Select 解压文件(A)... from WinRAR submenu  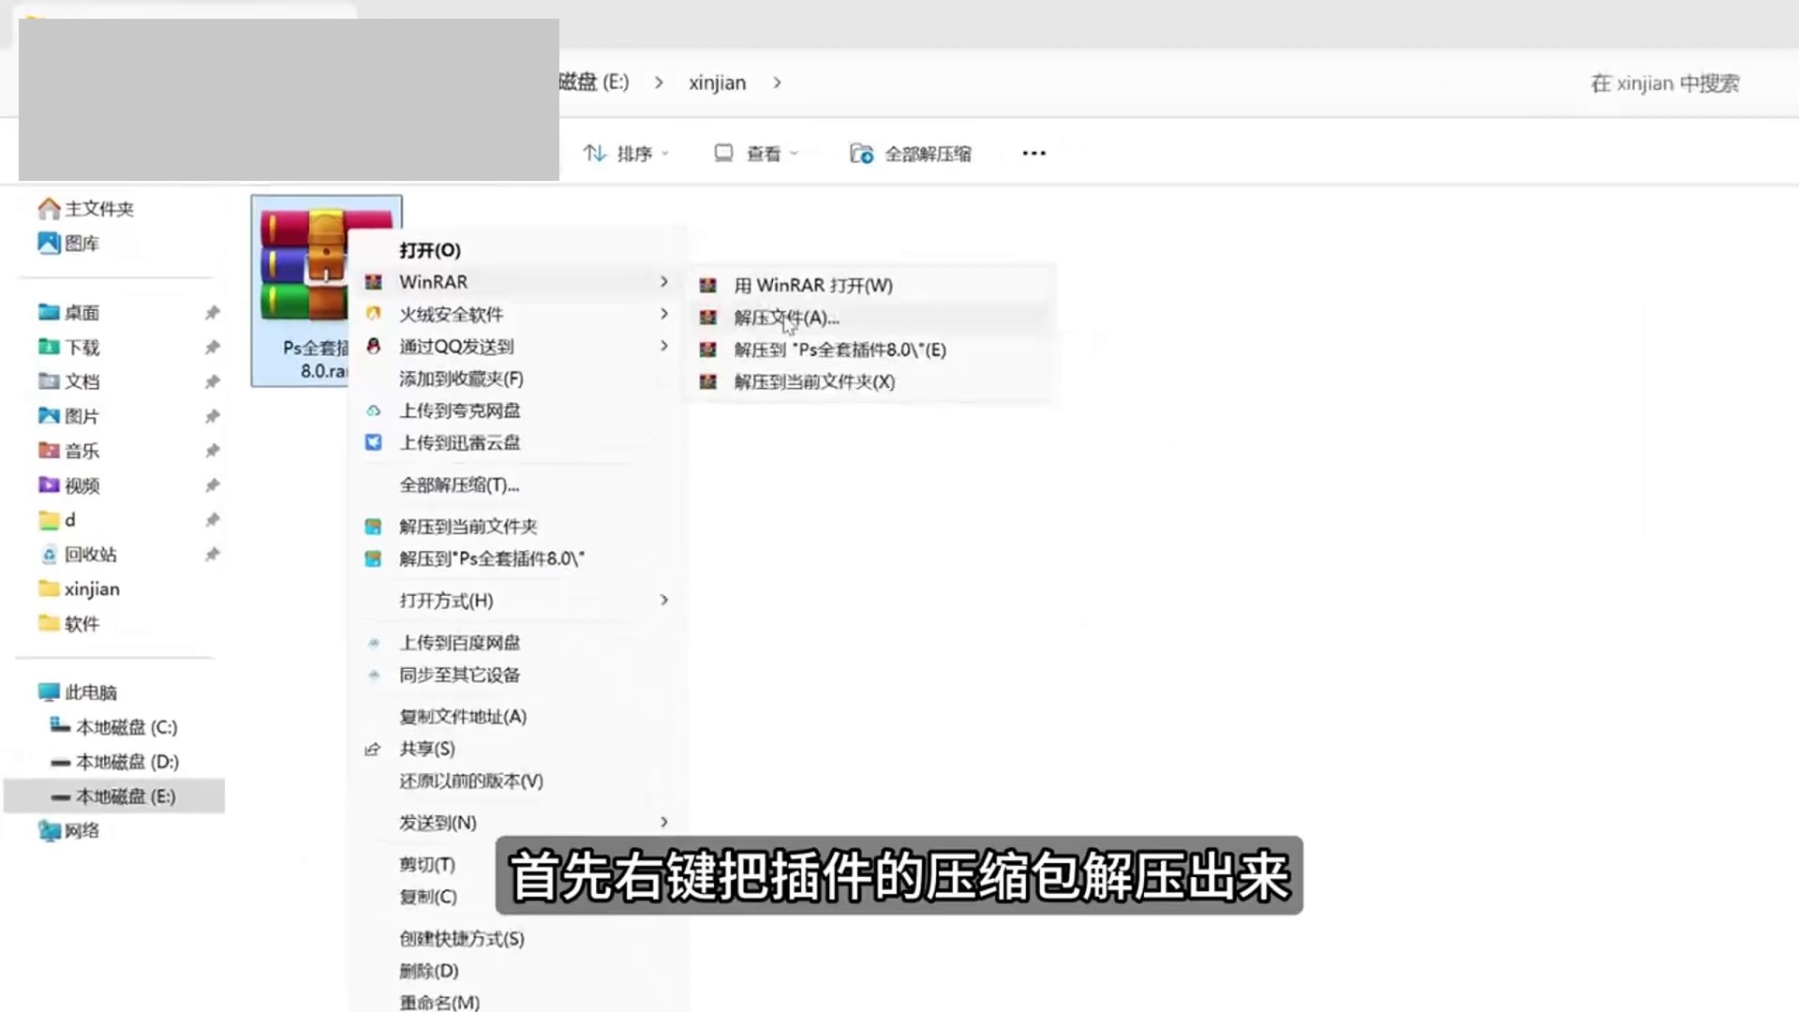click(x=785, y=319)
